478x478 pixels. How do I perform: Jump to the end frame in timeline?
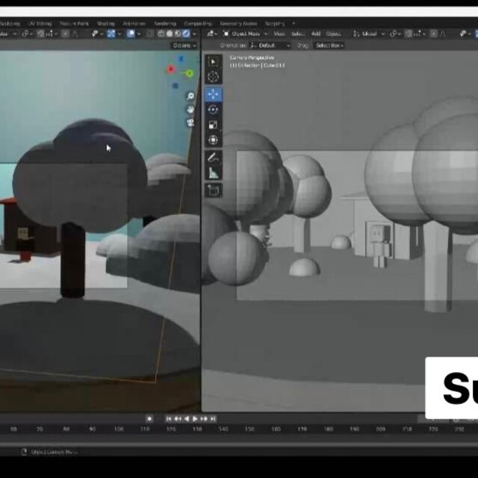213,419
